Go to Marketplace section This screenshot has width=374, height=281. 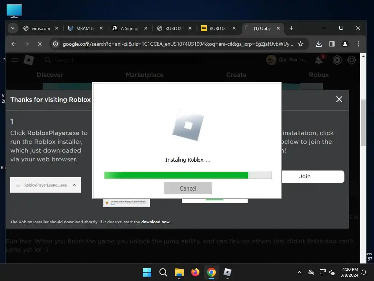click(145, 75)
